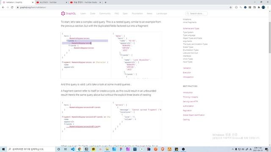271x152 pixels.
Task: Open the Community nav item
Action: (105, 14)
